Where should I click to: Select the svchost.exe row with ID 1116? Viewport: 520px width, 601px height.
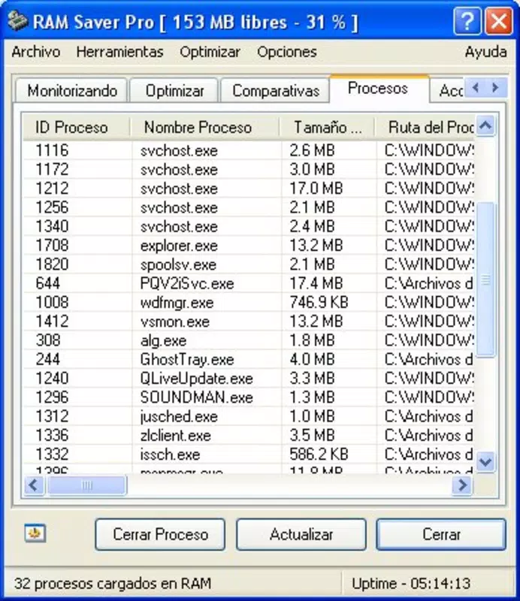pyautogui.click(x=249, y=150)
